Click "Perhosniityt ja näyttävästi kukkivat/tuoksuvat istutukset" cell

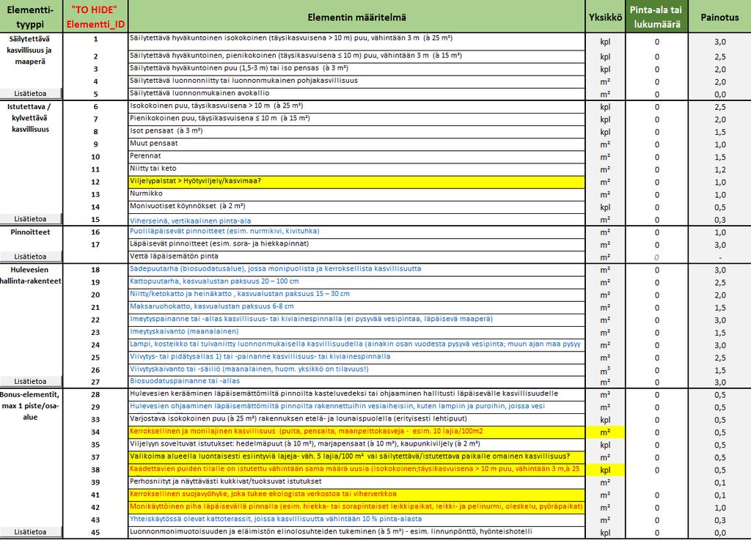[357, 482]
